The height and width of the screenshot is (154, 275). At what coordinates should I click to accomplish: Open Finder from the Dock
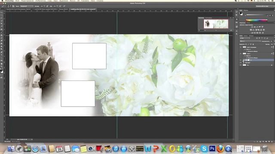(x=11, y=148)
